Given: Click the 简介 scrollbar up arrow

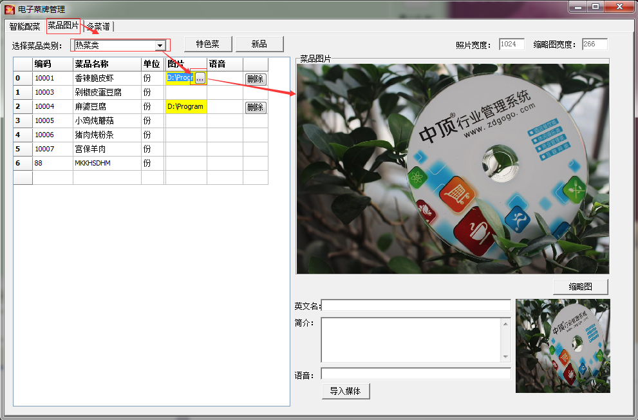Looking at the screenshot, I should 505,324.
